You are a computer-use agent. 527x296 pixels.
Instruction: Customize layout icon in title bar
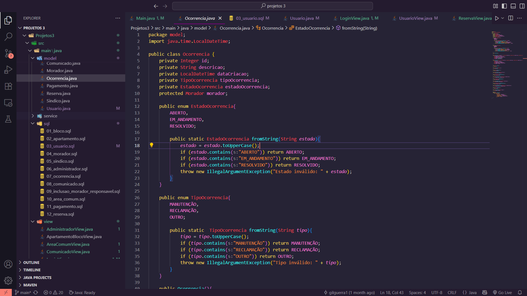coord(495,6)
